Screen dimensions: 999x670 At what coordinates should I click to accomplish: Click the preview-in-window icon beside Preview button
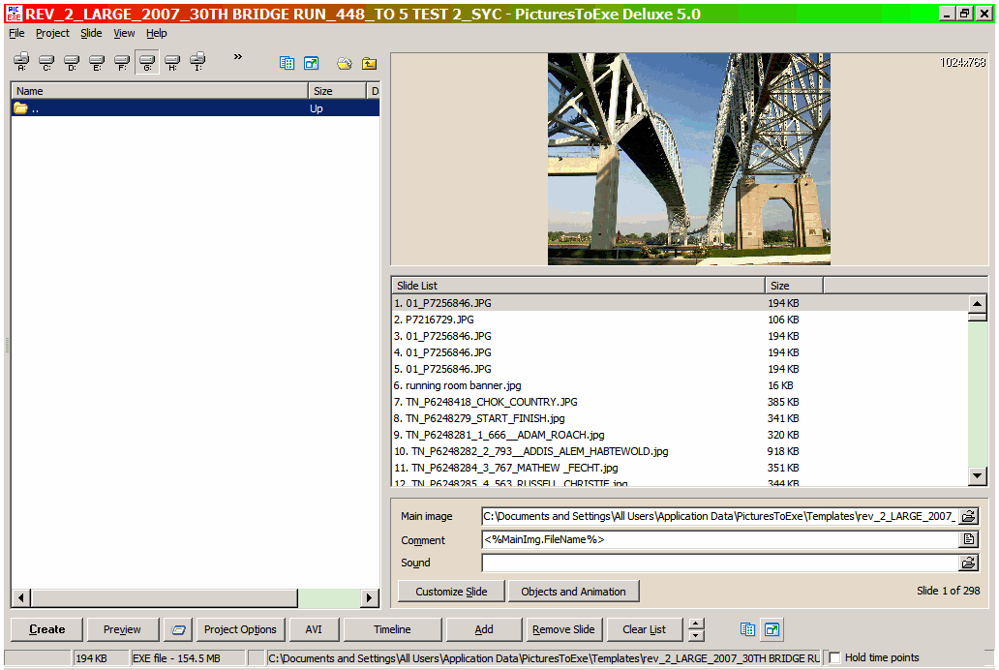coord(177,629)
